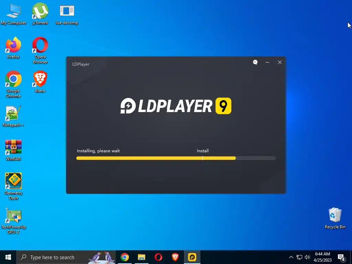Select the Geometry Dash desktop shortcut
352x264 pixels.
[13, 186]
